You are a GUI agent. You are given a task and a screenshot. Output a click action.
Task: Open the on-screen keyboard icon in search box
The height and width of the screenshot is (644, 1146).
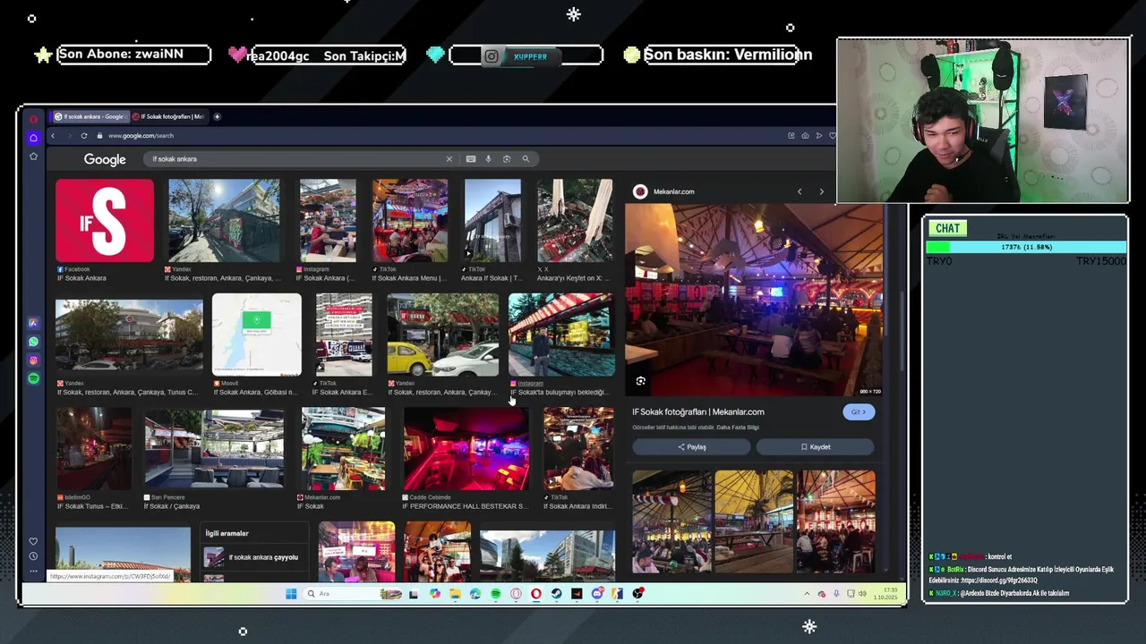pyautogui.click(x=471, y=159)
